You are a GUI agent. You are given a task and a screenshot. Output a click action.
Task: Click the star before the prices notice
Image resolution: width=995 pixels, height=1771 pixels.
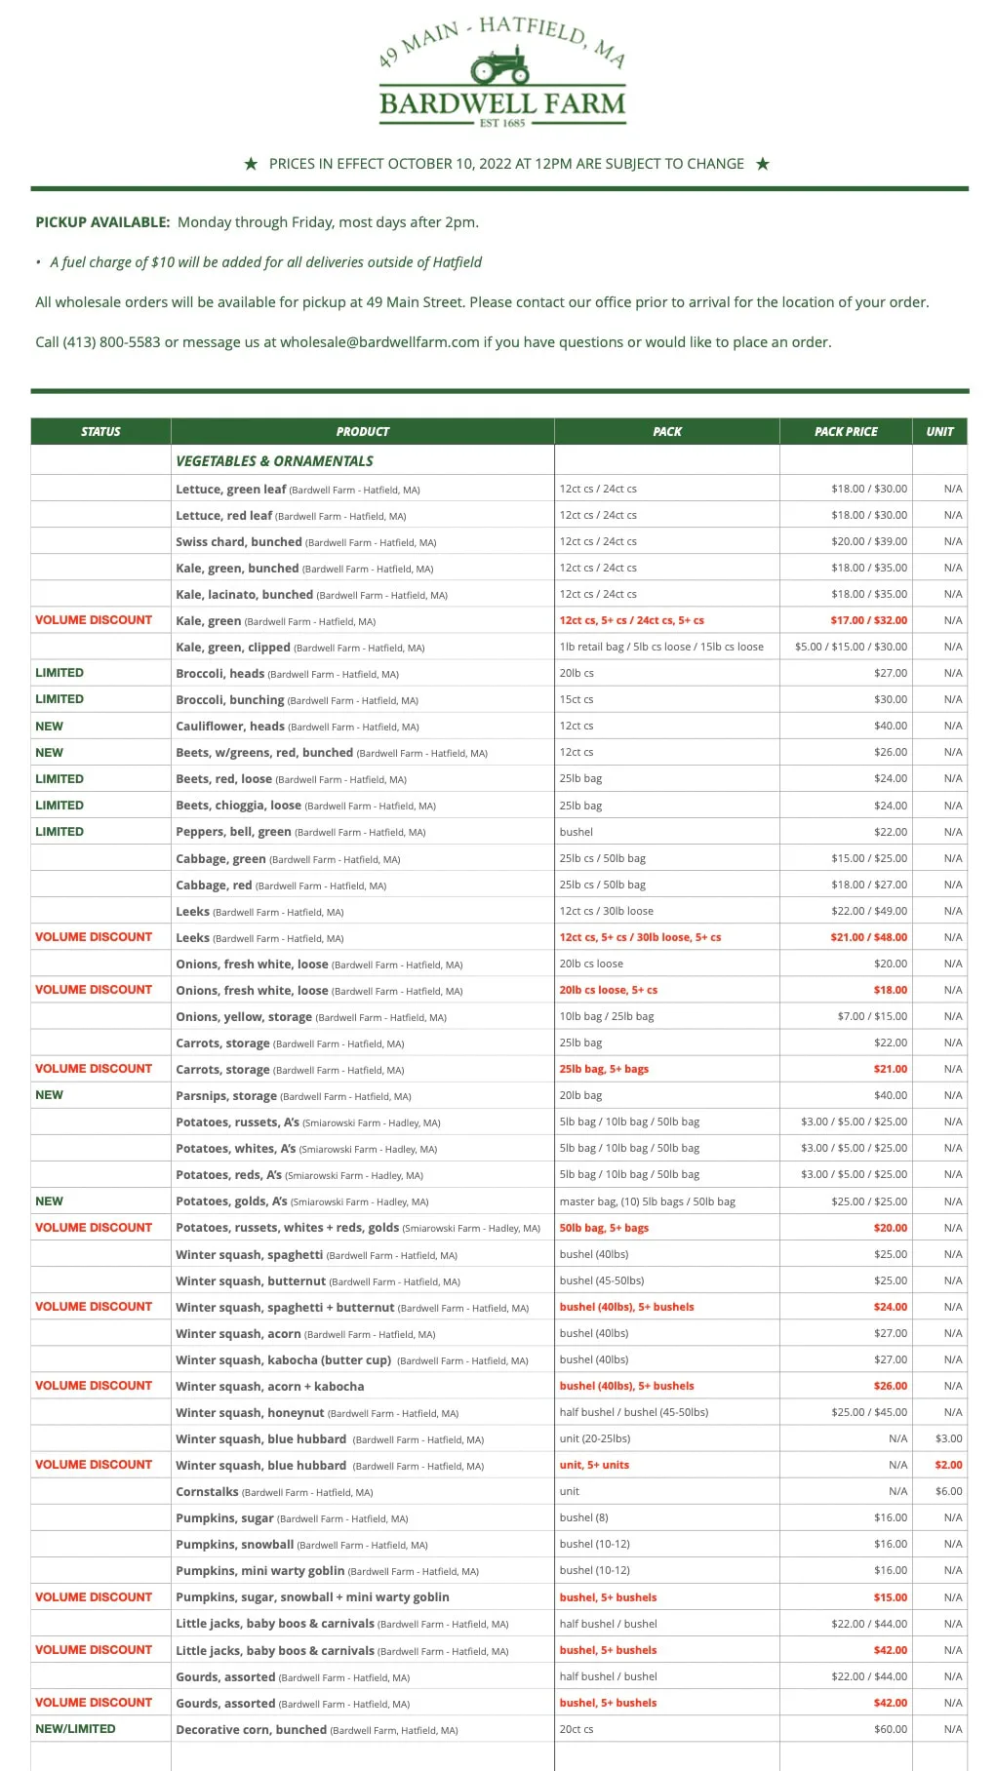pyautogui.click(x=251, y=164)
